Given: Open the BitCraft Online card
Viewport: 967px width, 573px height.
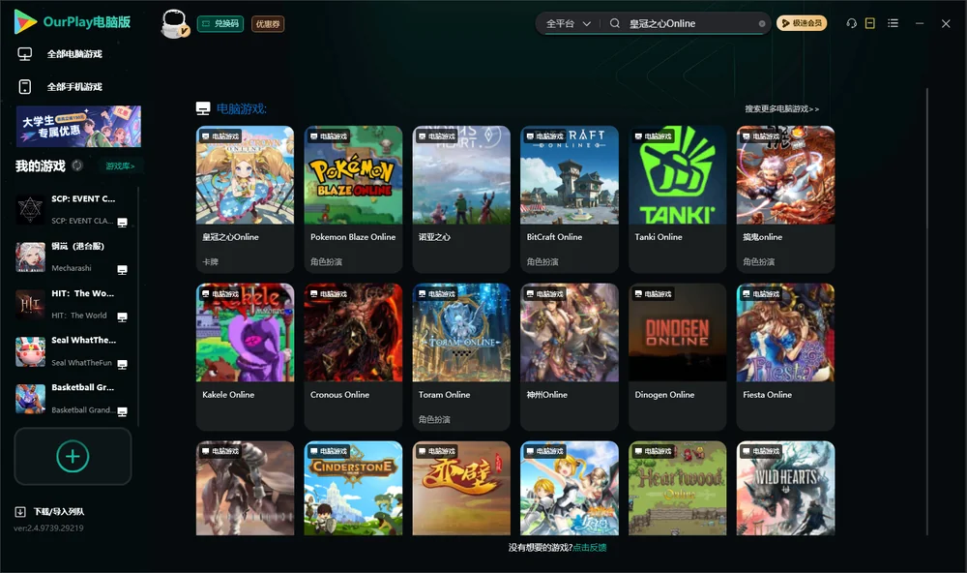Looking at the screenshot, I should pos(570,198).
